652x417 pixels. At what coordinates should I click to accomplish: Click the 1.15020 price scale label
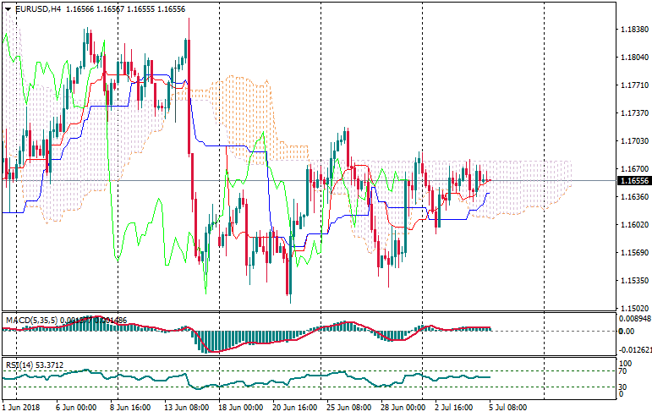coord(633,308)
